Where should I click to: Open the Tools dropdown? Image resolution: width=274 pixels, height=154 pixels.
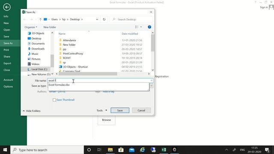point(102,110)
